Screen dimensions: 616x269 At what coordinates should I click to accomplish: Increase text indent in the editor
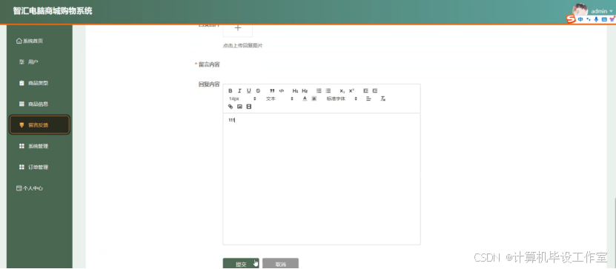[x=375, y=90]
